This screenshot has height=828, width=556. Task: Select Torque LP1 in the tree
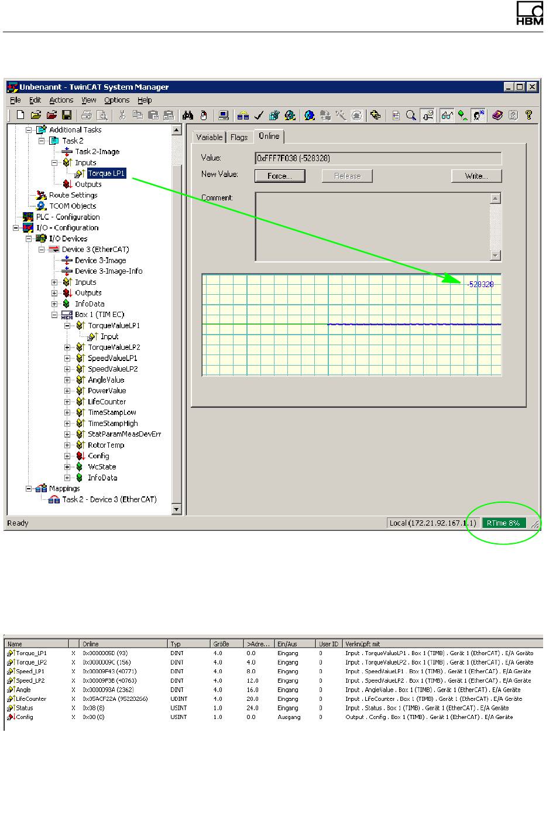point(106,173)
